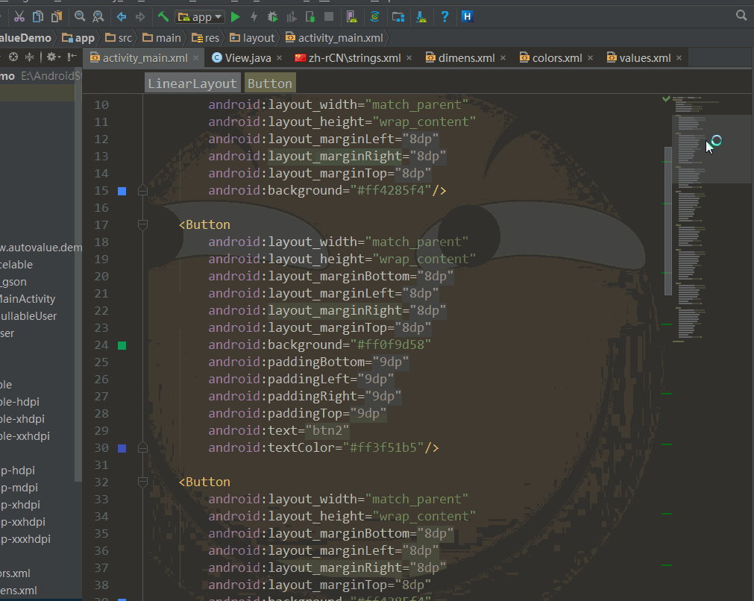This screenshot has width=754, height=601.
Task: Open the SDK Manager icon
Action: tap(421, 17)
